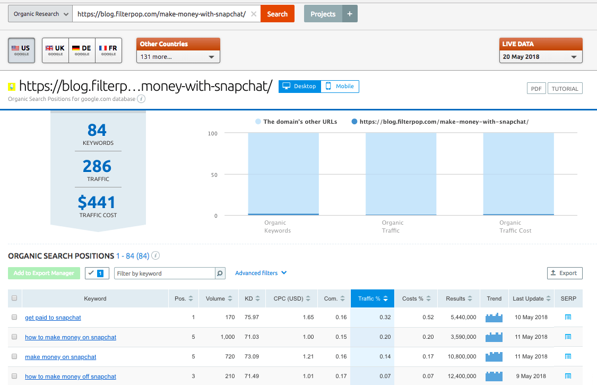Click the Filter by keyword input field
597x385 pixels.
coord(165,273)
